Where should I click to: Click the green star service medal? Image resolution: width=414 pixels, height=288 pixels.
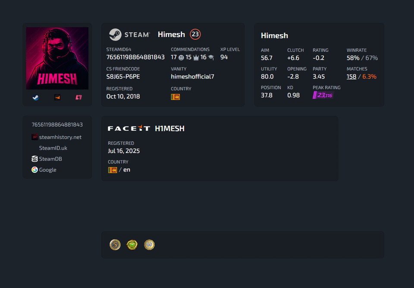(x=132, y=245)
